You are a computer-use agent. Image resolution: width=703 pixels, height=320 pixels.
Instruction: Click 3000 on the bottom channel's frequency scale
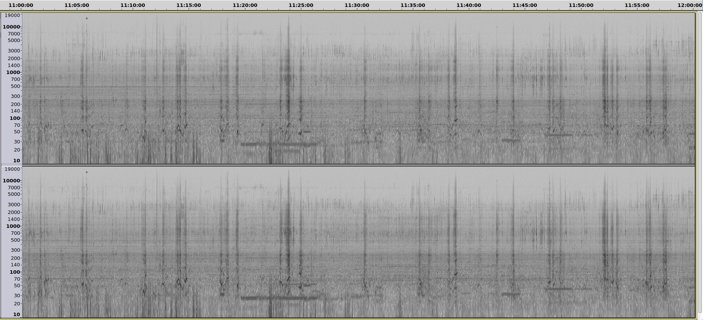(14, 205)
